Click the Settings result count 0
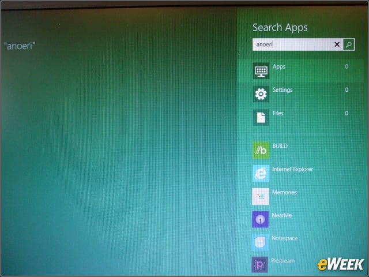The width and height of the screenshot is (369, 277). (x=347, y=90)
